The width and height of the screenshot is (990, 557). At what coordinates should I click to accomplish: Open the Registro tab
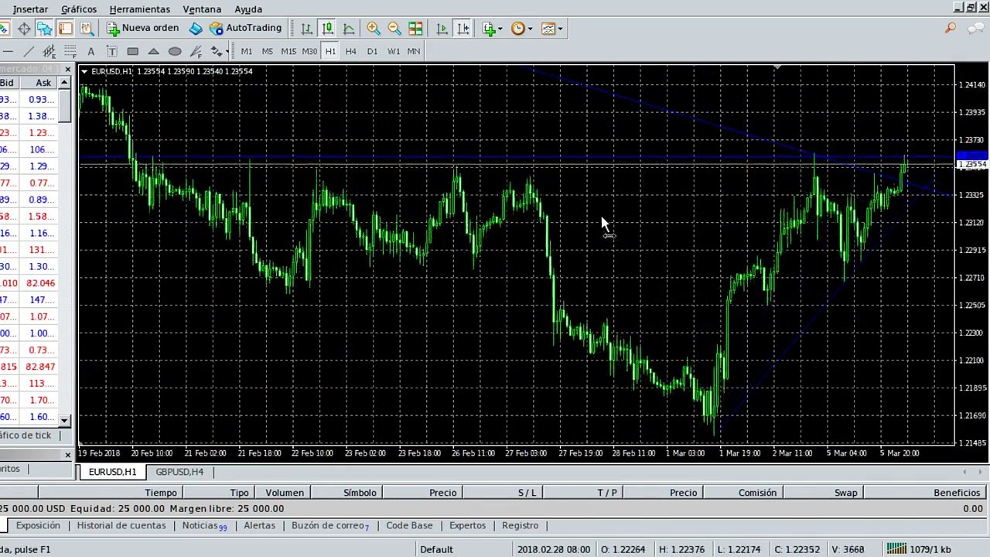point(520,525)
